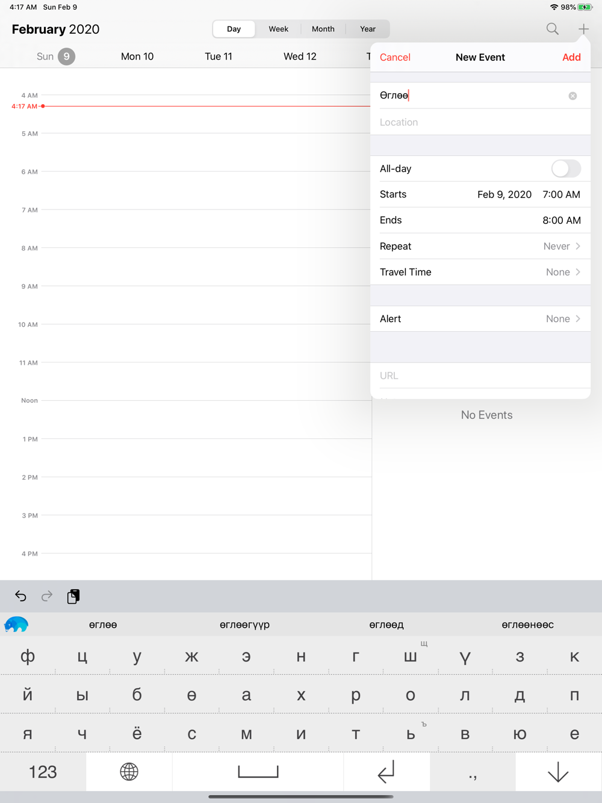Tap the ш key
Viewport: 602px width, 803px height.
411,656
